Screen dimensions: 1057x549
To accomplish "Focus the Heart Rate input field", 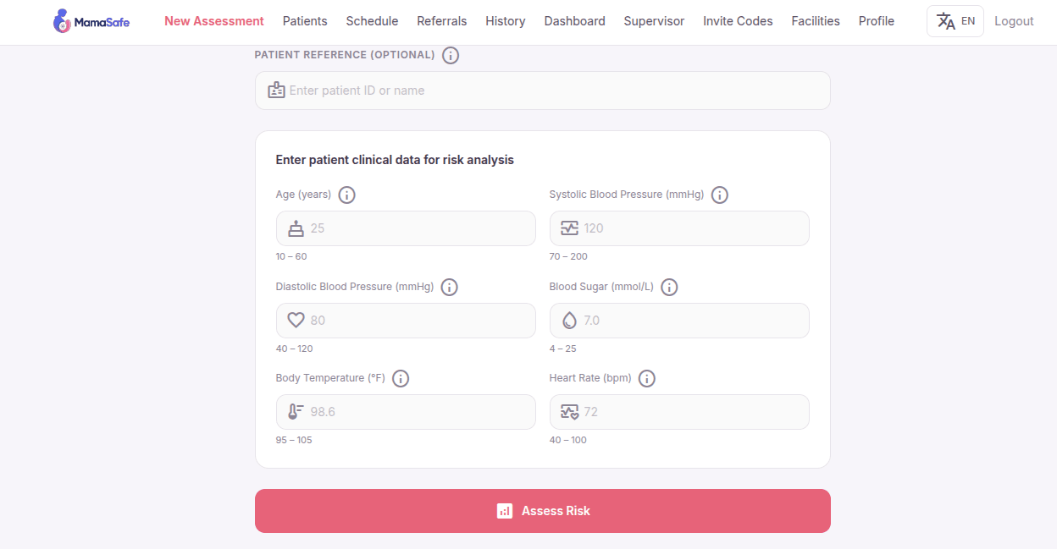I will 679,412.
